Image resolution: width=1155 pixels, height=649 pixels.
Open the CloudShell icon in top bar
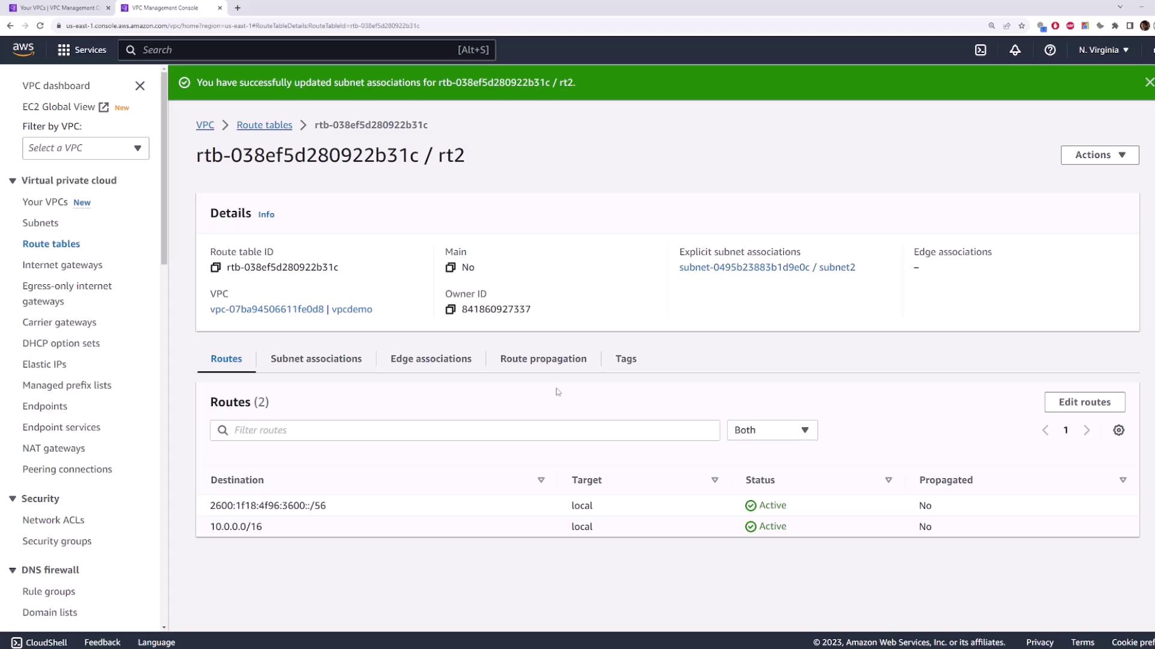click(981, 50)
